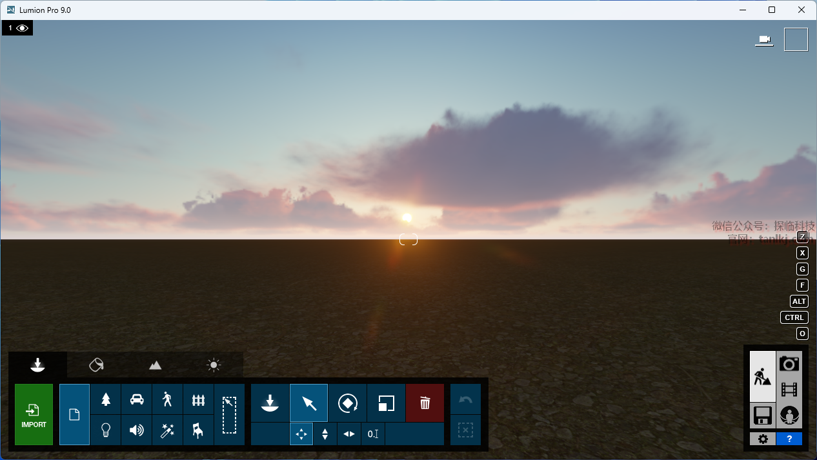Click the green IMPORT button
The height and width of the screenshot is (460, 817).
(34, 415)
